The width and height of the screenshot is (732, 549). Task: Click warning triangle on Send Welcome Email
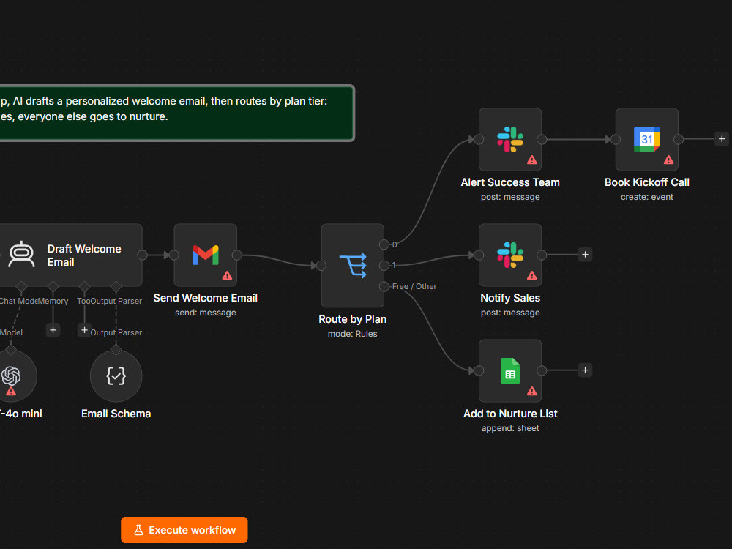pyautogui.click(x=228, y=276)
